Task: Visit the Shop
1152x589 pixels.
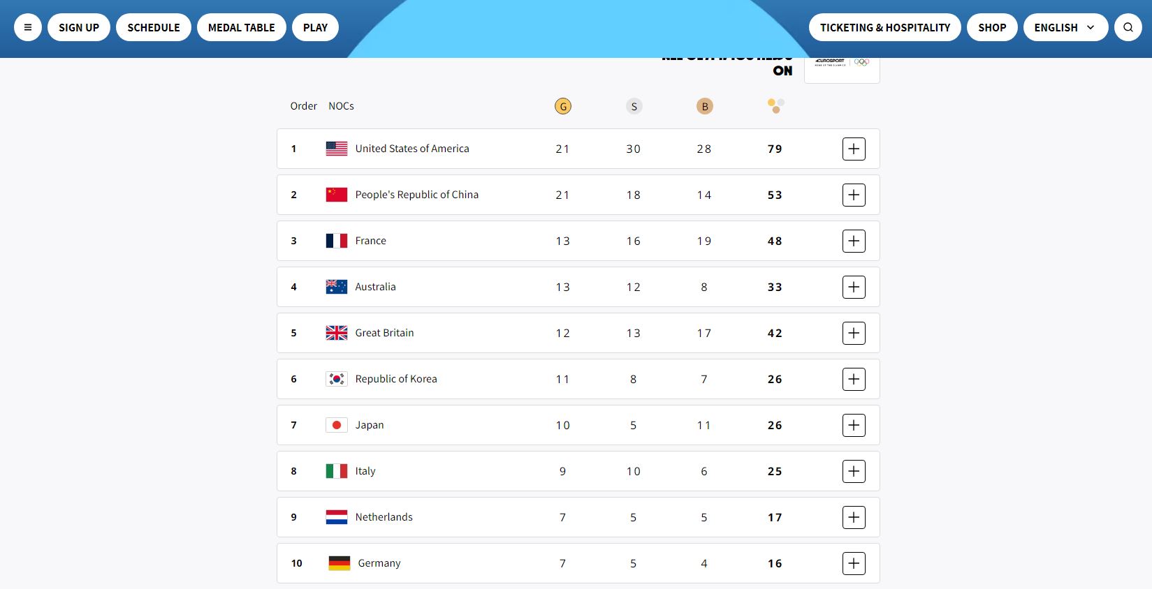Action: coord(992,27)
